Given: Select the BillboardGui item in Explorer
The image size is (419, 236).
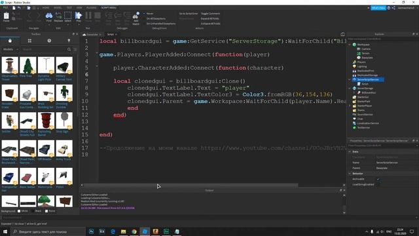Looking at the screenshot, I should click(369, 92).
